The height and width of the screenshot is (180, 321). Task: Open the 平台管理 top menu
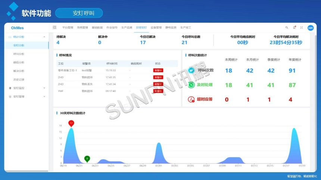click(x=68, y=28)
